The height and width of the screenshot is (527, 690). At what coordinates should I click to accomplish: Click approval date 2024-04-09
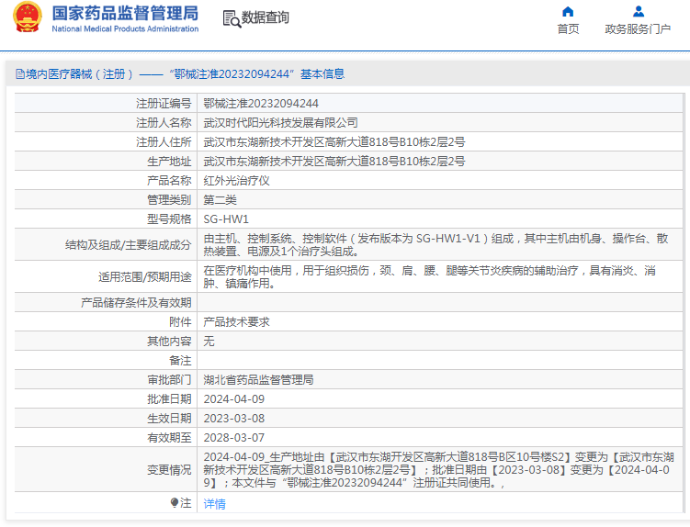(x=234, y=399)
